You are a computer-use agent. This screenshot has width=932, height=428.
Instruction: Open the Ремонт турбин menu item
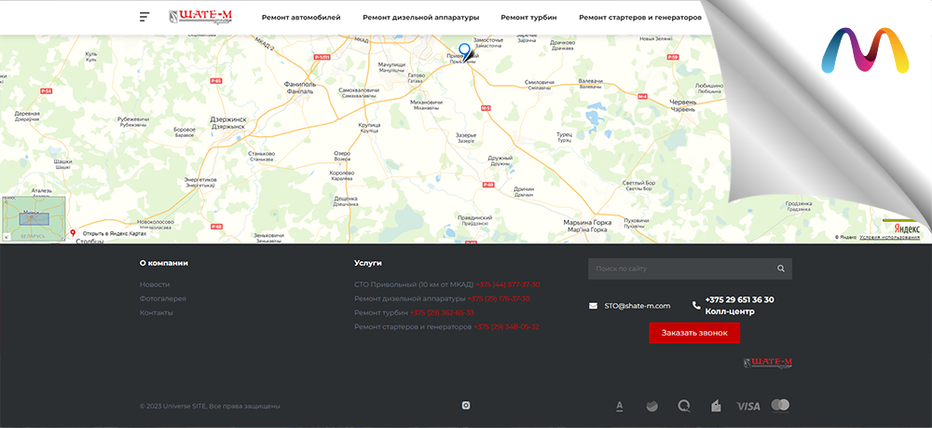(529, 18)
